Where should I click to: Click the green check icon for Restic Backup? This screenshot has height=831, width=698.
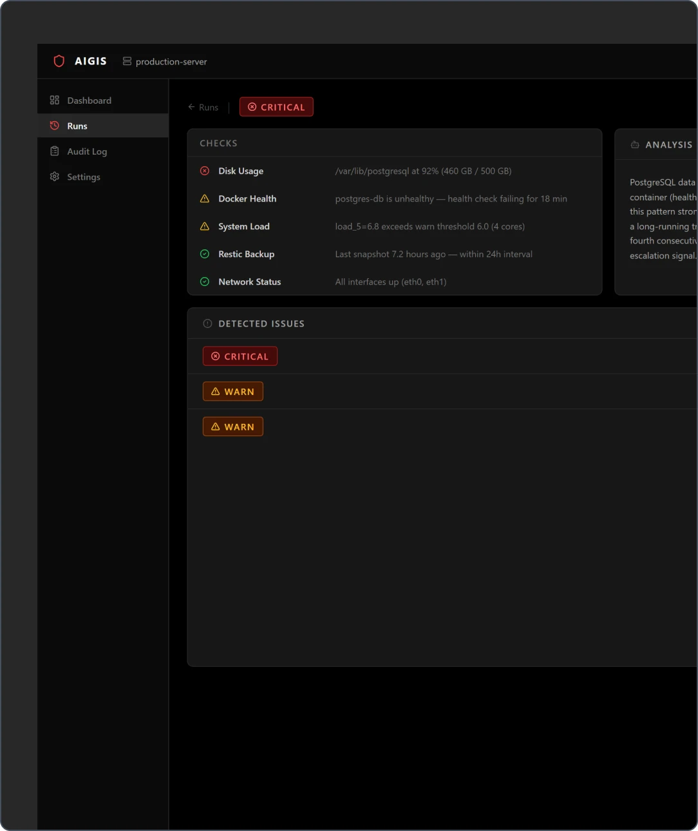click(x=205, y=254)
